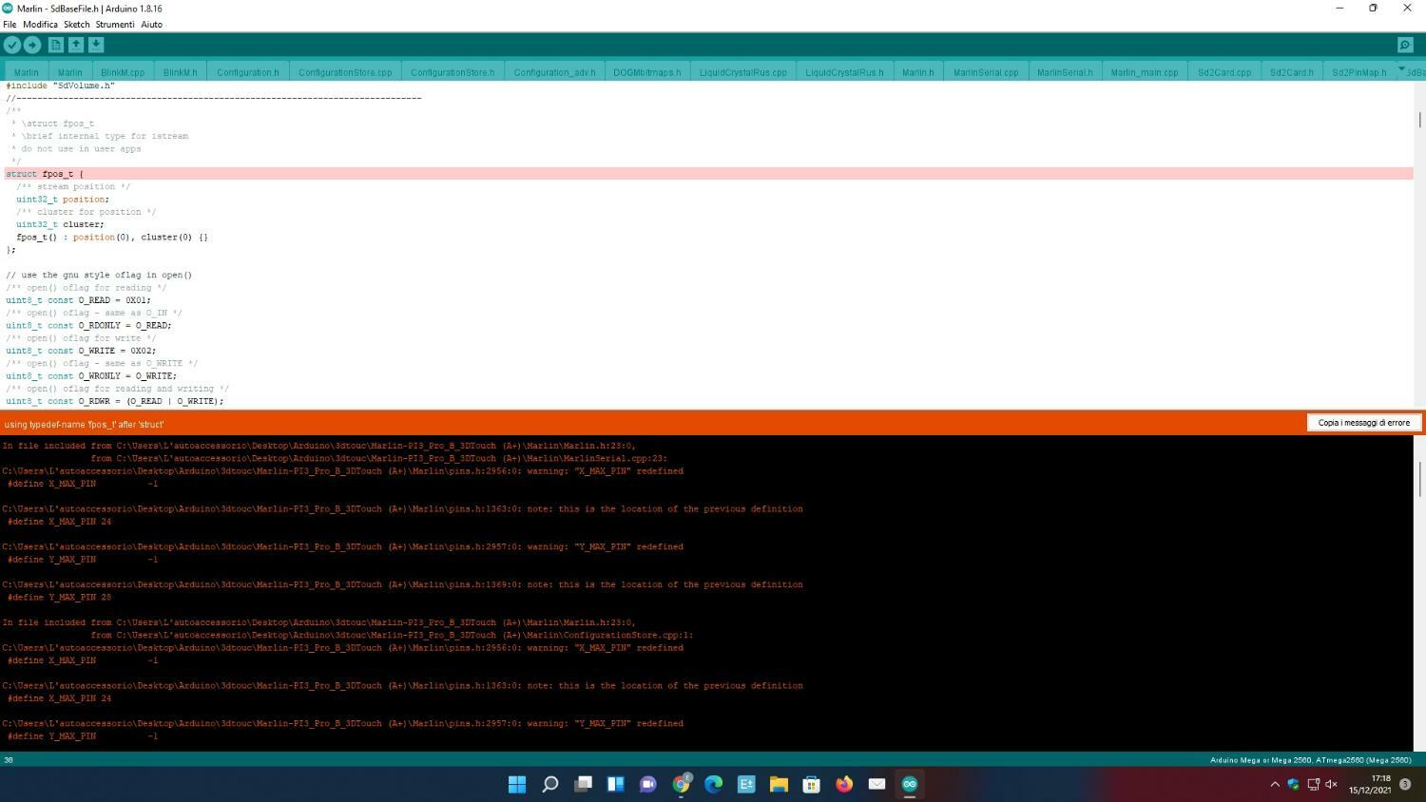Show hidden system tray icons chevron
Viewport: 1426px width, 802px height.
tap(1275, 784)
